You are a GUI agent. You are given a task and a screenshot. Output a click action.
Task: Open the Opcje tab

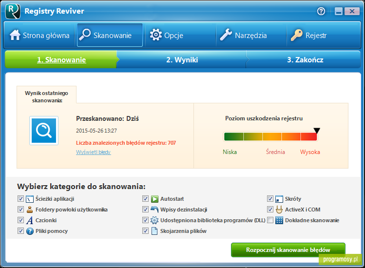[x=181, y=35]
